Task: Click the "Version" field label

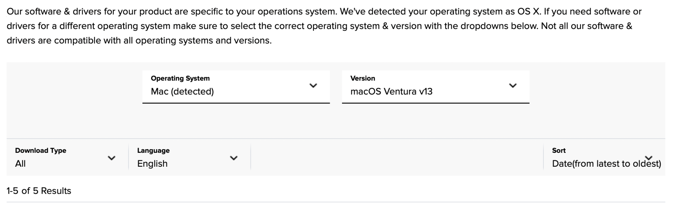Action: coord(362,78)
